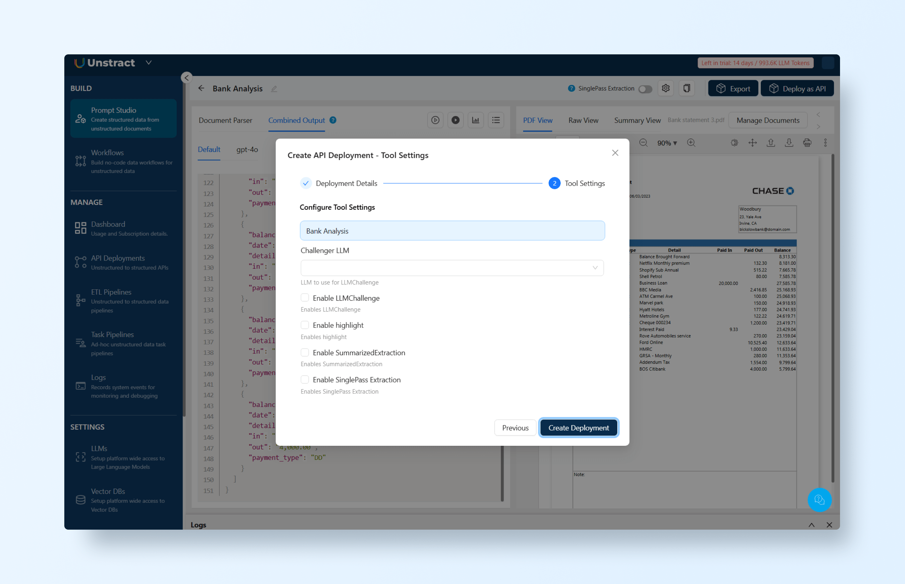This screenshot has height=584, width=905.
Task: Click the download icon in PDF toolbar
Action: (789, 143)
